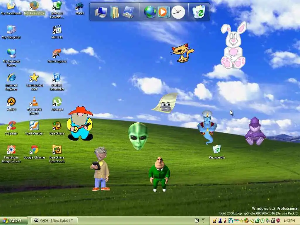
Task: Click the recycle bin icon in the dock
Action: tap(199, 12)
